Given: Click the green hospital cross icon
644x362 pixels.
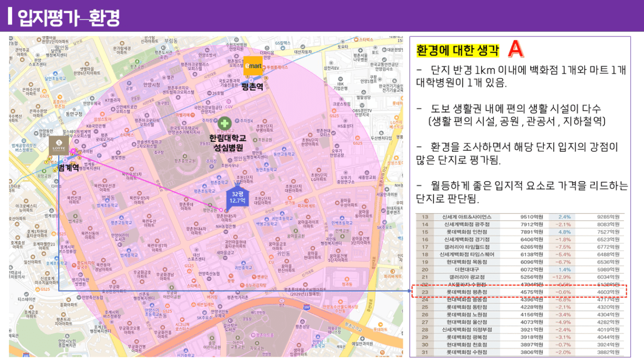Looking at the screenshot, I should 226,123.
